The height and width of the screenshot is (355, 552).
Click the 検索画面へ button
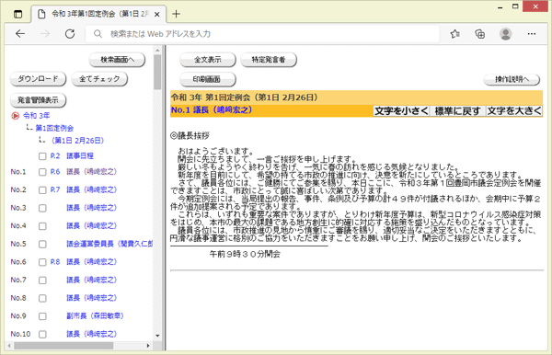tap(117, 60)
